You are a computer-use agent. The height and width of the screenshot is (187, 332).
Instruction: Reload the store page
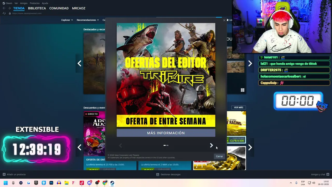coord(4,13)
